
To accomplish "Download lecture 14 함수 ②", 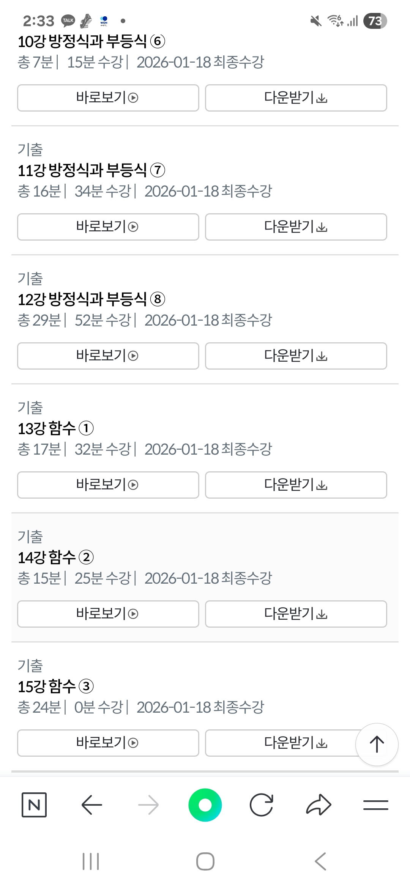I will tap(296, 614).
